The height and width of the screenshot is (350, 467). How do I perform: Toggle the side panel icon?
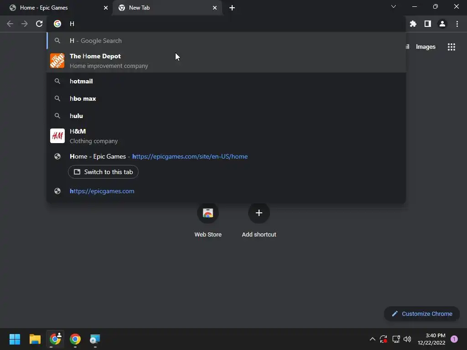click(428, 24)
